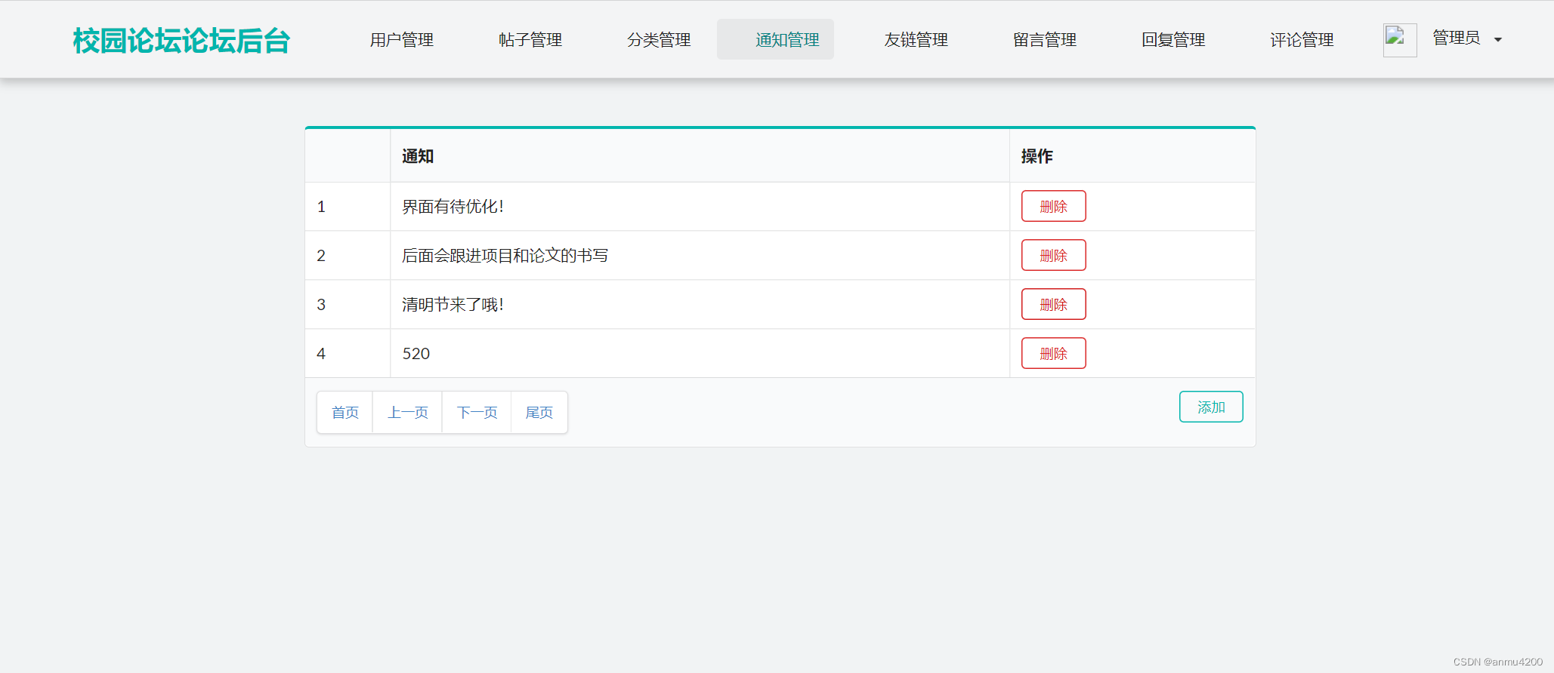Jump to 尾页 in pagination
The width and height of the screenshot is (1554, 673).
click(x=539, y=413)
